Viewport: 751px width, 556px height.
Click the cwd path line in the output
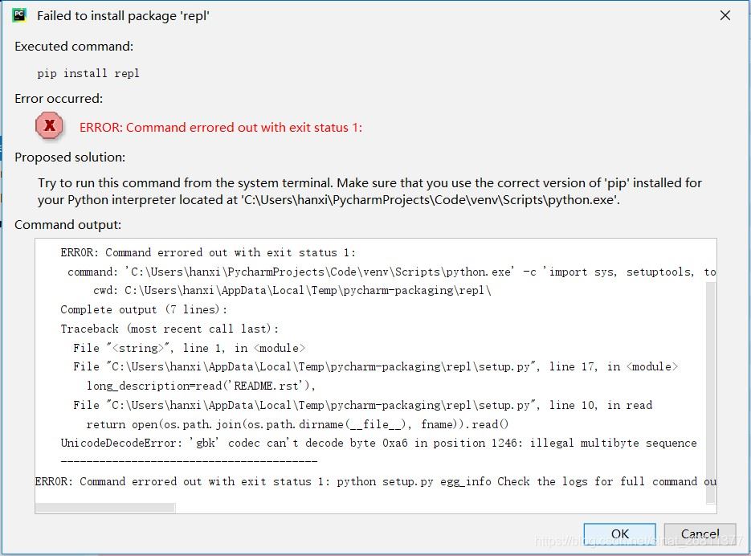[x=292, y=291]
